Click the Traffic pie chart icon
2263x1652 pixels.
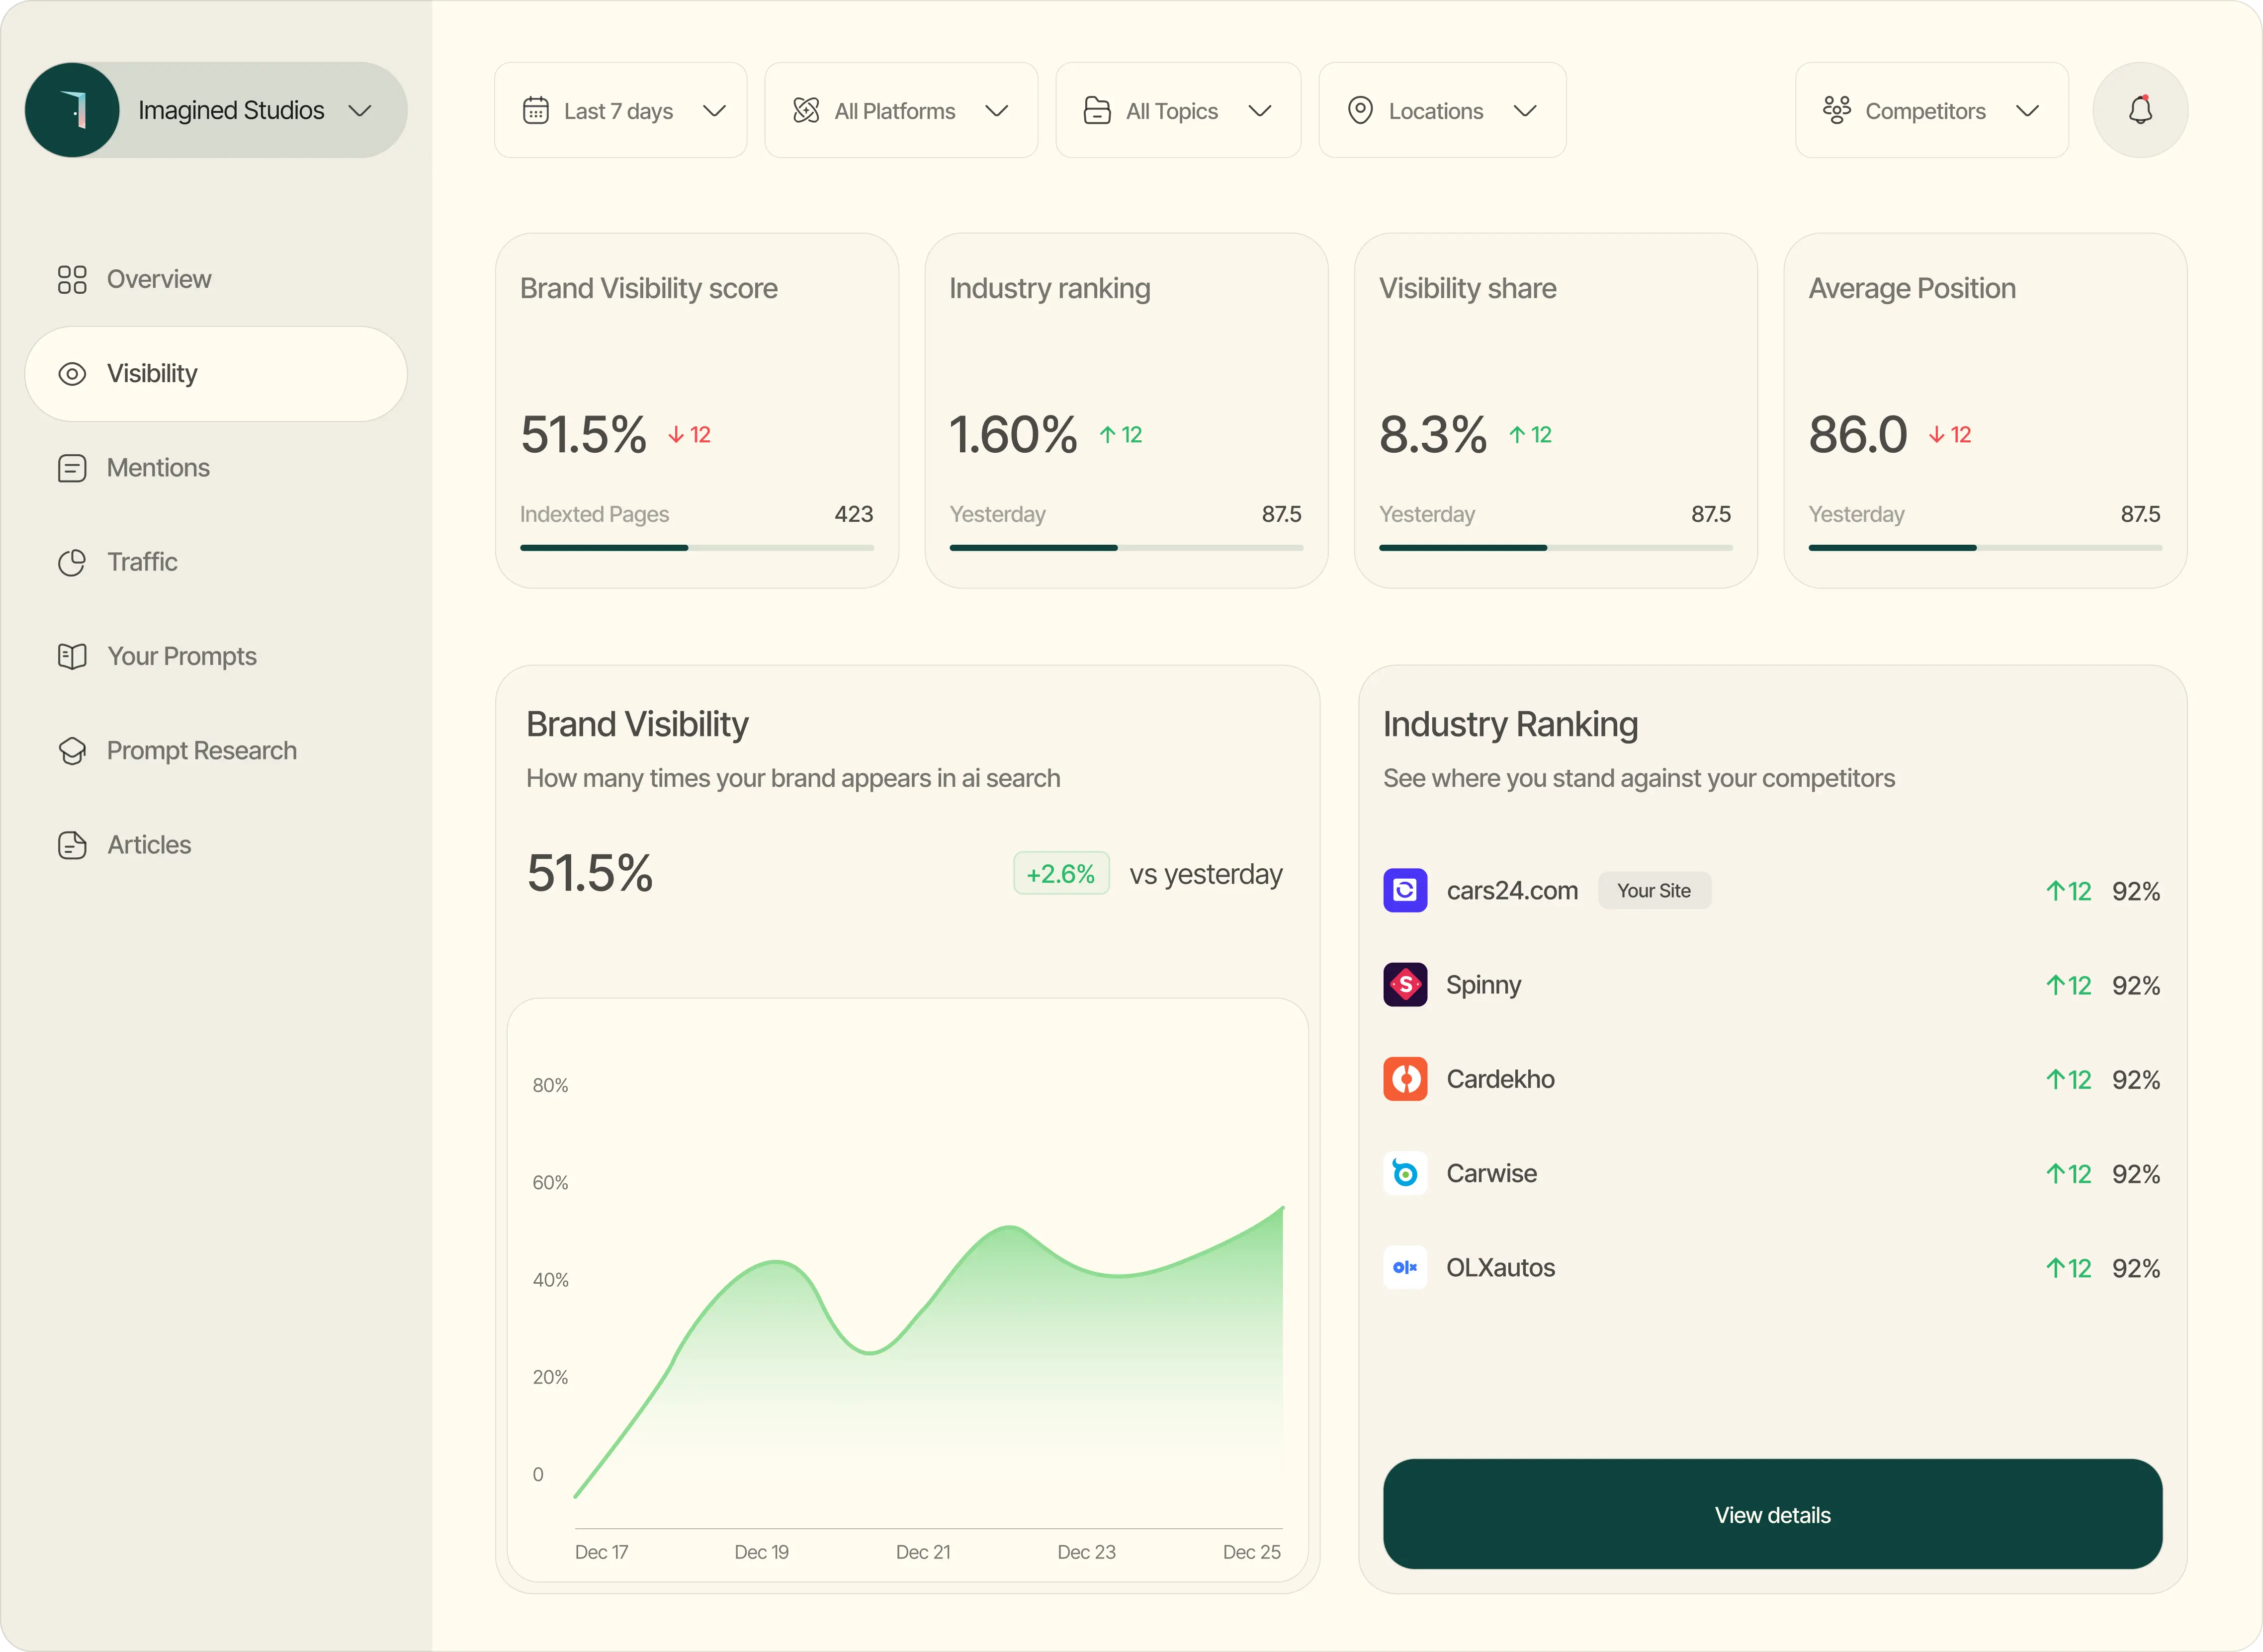72,562
